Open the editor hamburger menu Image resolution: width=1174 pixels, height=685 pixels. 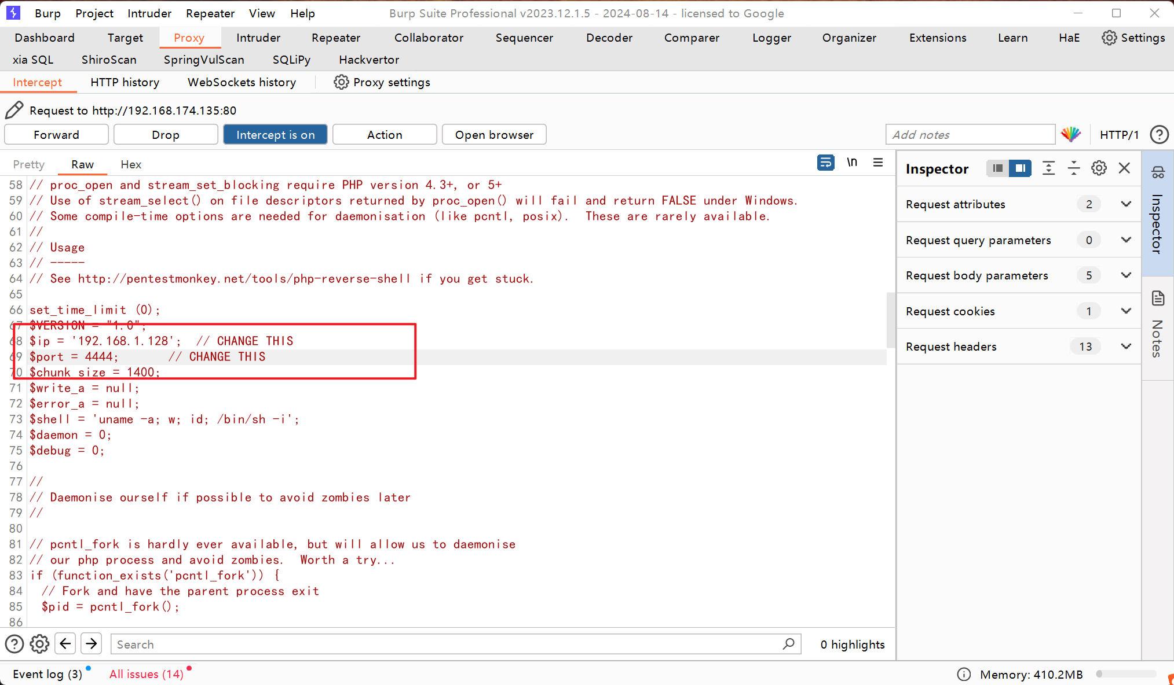click(x=878, y=163)
